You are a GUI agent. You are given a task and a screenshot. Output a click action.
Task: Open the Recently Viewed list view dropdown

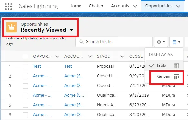click(x=71, y=30)
